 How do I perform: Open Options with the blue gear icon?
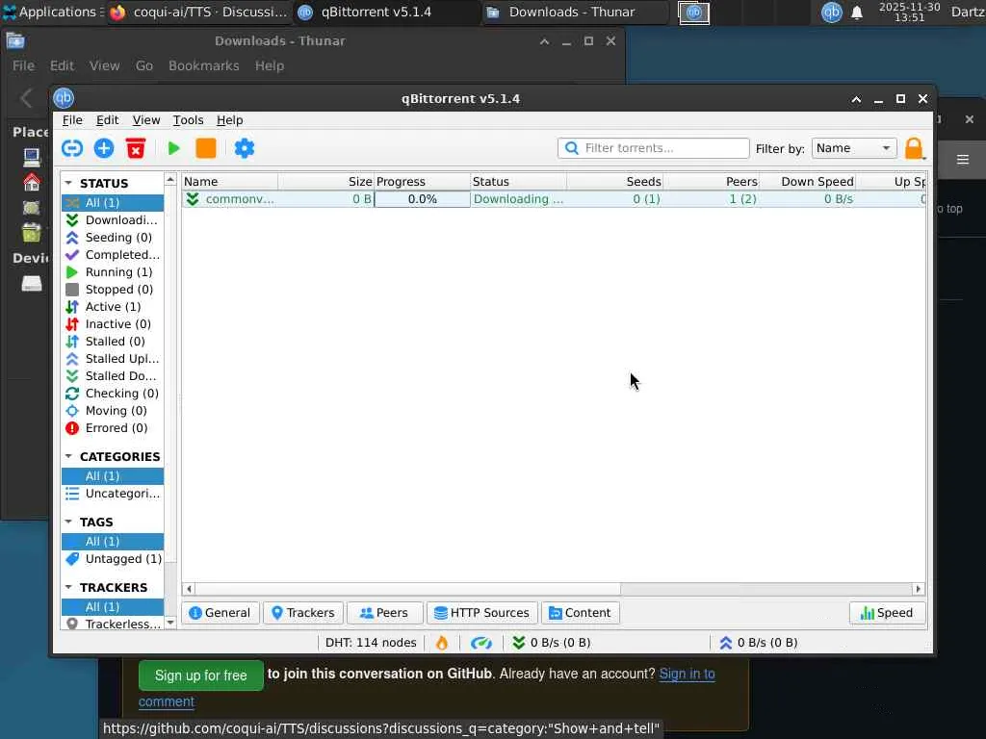pos(244,148)
